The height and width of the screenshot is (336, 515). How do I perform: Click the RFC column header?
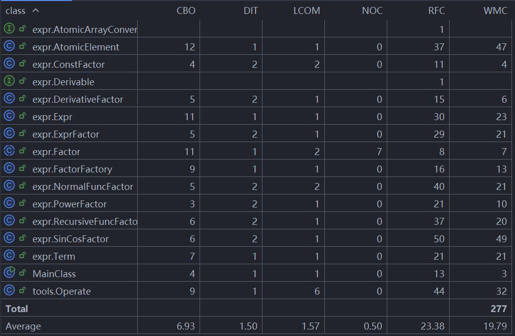tap(437, 10)
